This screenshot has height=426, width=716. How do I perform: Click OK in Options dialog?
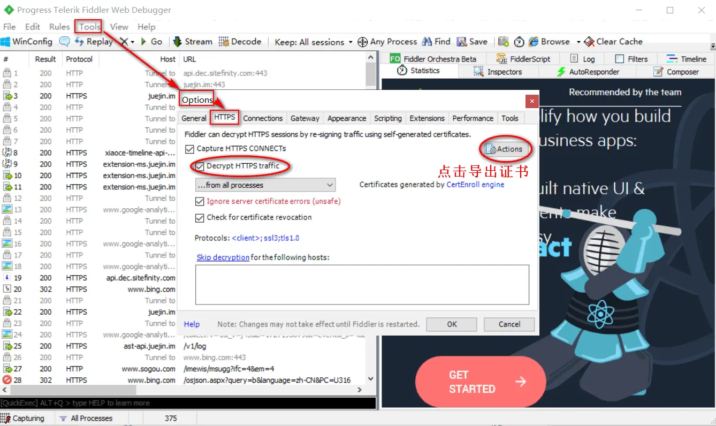click(x=452, y=324)
